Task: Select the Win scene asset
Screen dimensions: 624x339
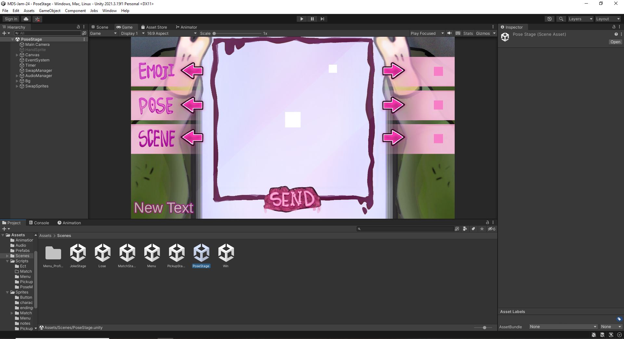Action: [226, 256]
